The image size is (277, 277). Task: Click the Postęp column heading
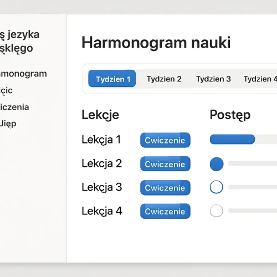[230, 115]
